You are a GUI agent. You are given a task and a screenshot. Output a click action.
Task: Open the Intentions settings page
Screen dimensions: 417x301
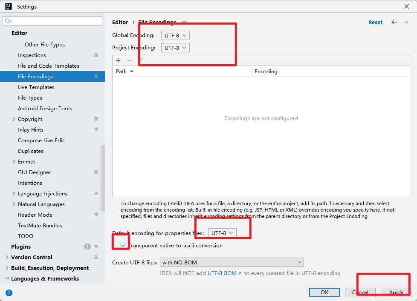(30, 183)
